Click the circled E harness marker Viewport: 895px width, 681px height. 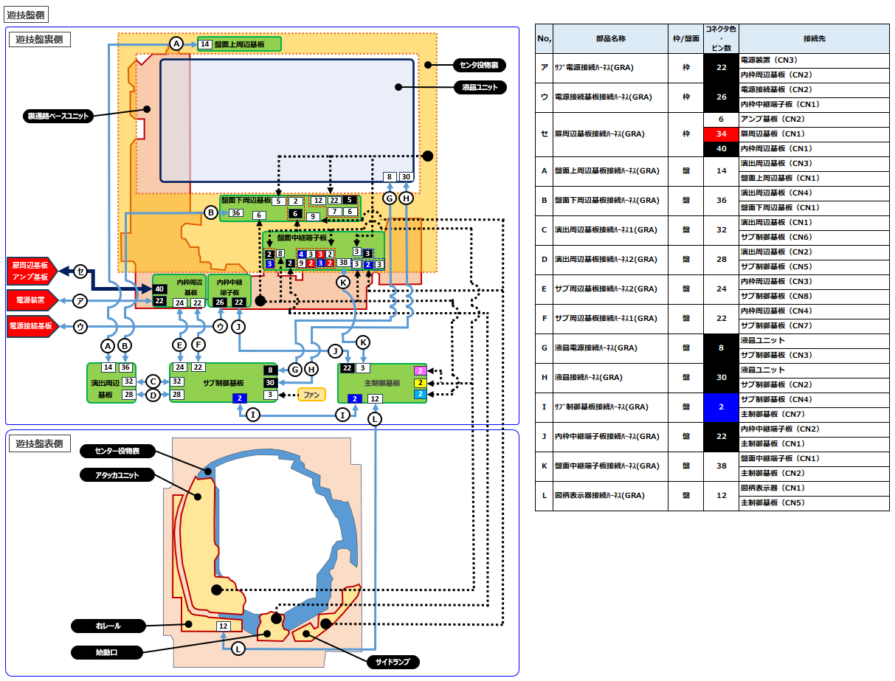(x=179, y=345)
